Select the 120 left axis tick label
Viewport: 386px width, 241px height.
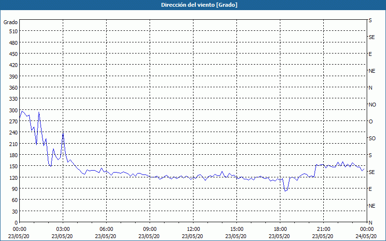pyautogui.click(x=14, y=178)
